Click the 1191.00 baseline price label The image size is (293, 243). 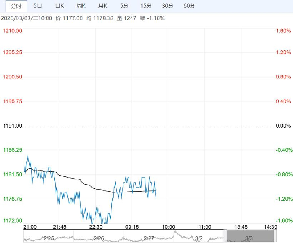point(13,126)
